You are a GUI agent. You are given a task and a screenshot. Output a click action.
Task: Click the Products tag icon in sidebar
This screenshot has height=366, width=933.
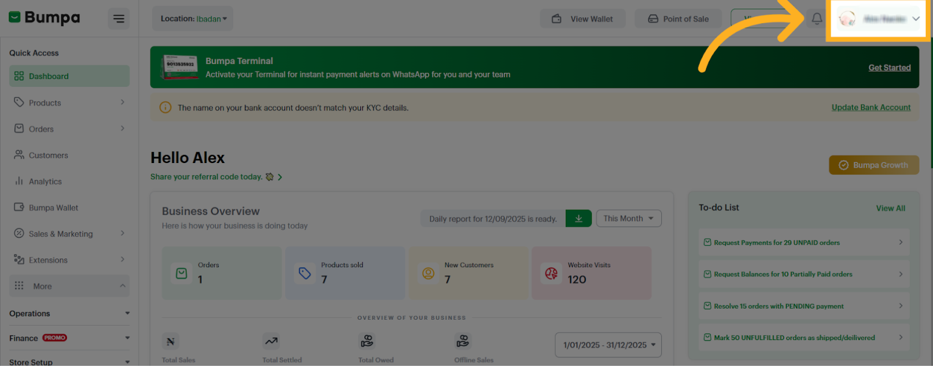click(19, 102)
